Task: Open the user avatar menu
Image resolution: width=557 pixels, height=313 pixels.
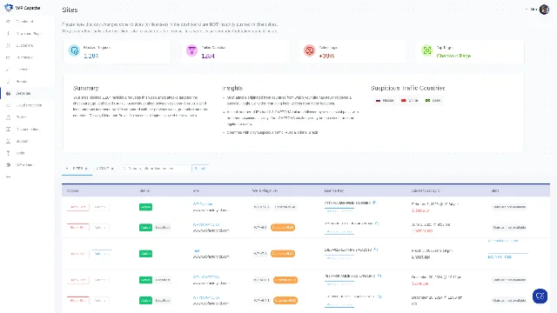Action: [x=544, y=10]
